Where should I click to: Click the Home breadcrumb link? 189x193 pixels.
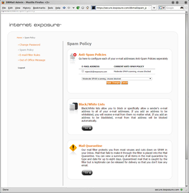19,37
